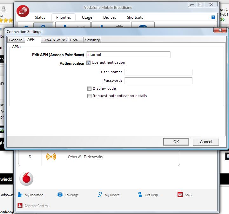The height and width of the screenshot is (214, 229).
Task: Select the orange Other Wi-Fi Networks icon
Action: click(x=51, y=157)
